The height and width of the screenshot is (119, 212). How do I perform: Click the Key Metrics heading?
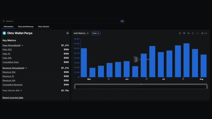[x=9, y=40]
